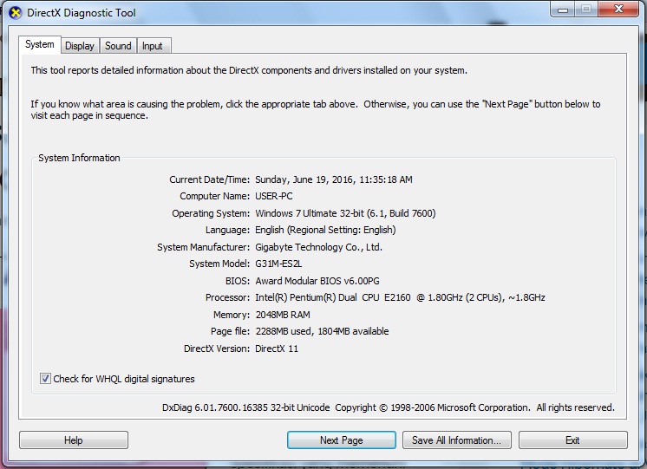Click the DirectX Diagnostic Tool title icon
Image resolution: width=647 pixels, height=469 pixels.
16,13
